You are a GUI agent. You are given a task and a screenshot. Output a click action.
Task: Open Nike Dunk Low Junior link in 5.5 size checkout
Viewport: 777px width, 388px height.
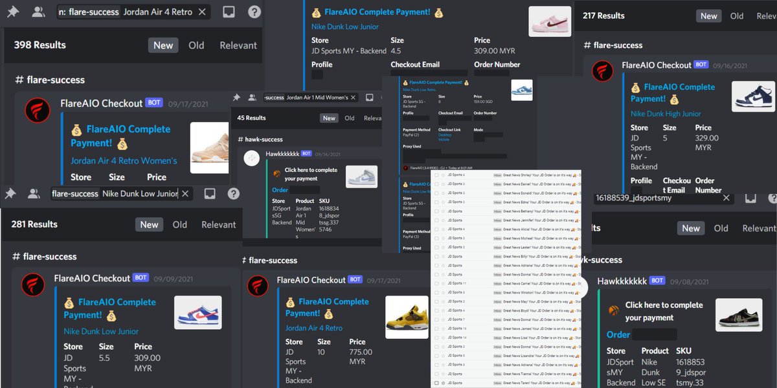pos(101,331)
